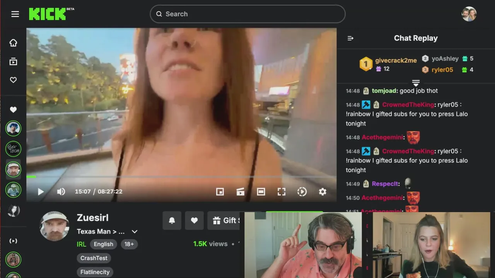Viewport: 495px width, 278px height.
Task: Mute the video volume
Action: coord(61,192)
